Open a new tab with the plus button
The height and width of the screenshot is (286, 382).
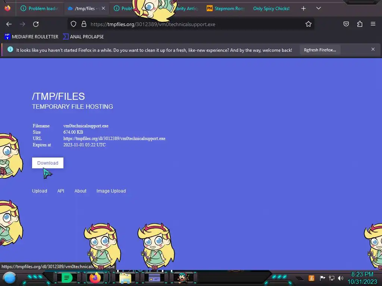(303, 9)
